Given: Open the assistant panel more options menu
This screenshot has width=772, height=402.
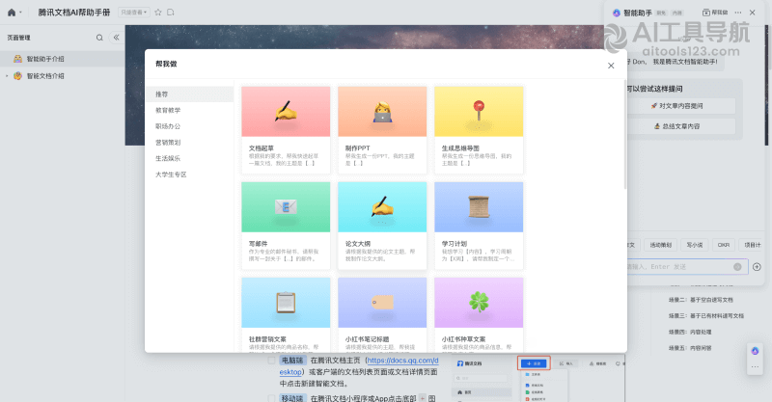Looking at the screenshot, I should point(738,13).
